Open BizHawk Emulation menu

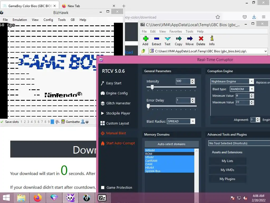20,20
